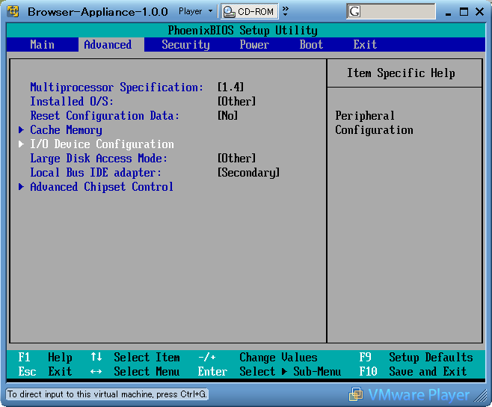Viewport: 492px width, 407px height.
Task: Maximize the VMware Player window
Action: pos(464,12)
